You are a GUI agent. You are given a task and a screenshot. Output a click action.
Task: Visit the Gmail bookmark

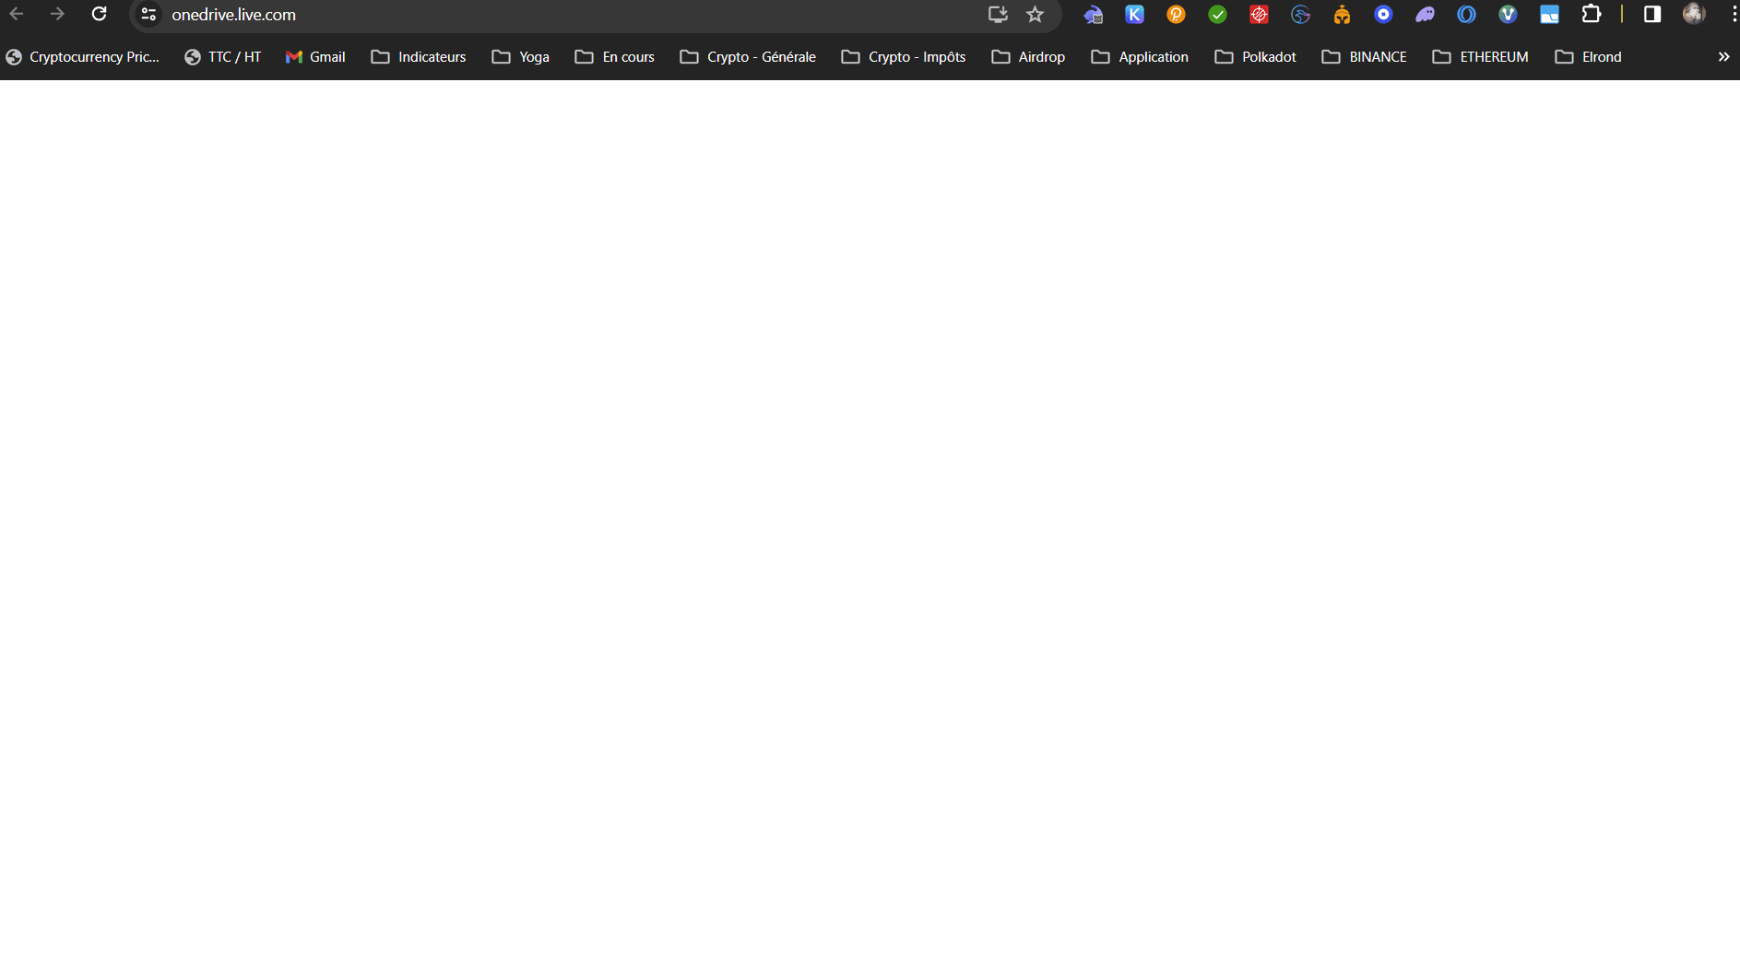pyautogui.click(x=315, y=56)
